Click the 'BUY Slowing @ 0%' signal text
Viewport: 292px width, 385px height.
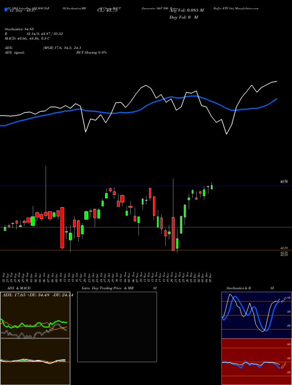point(92,52)
